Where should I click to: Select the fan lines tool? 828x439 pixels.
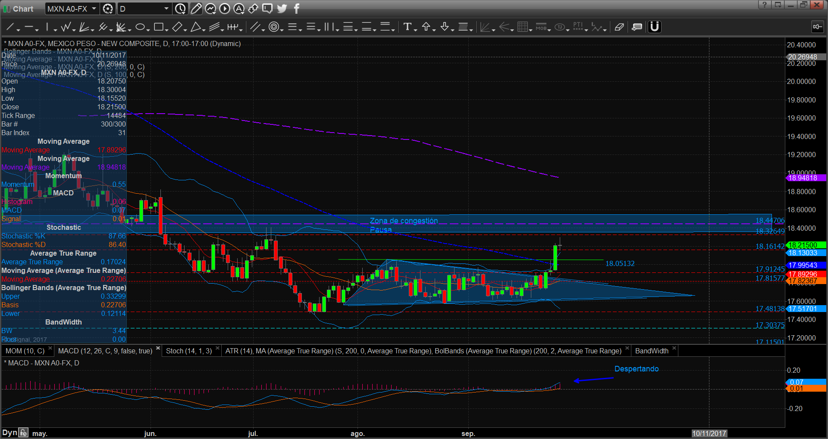[x=84, y=27]
